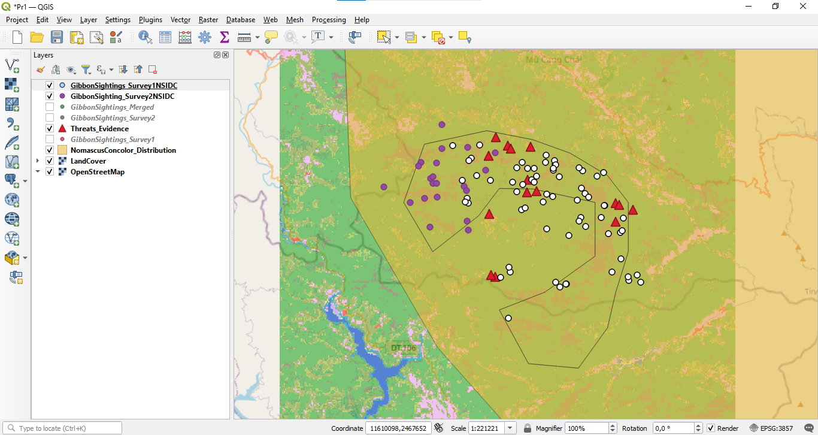
Task: Enable the GibbonSightings_Merged layer checkbox
Action: click(x=50, y=107)
